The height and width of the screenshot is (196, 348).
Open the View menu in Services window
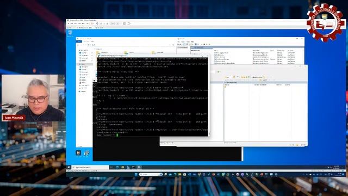[188, 42]
